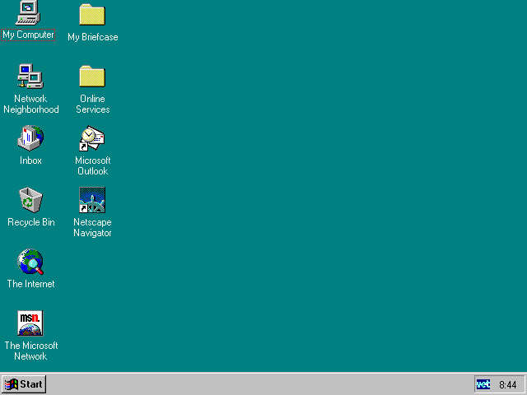Click the 'Recycle Bin' text label
527x395 pixels.
31,222
